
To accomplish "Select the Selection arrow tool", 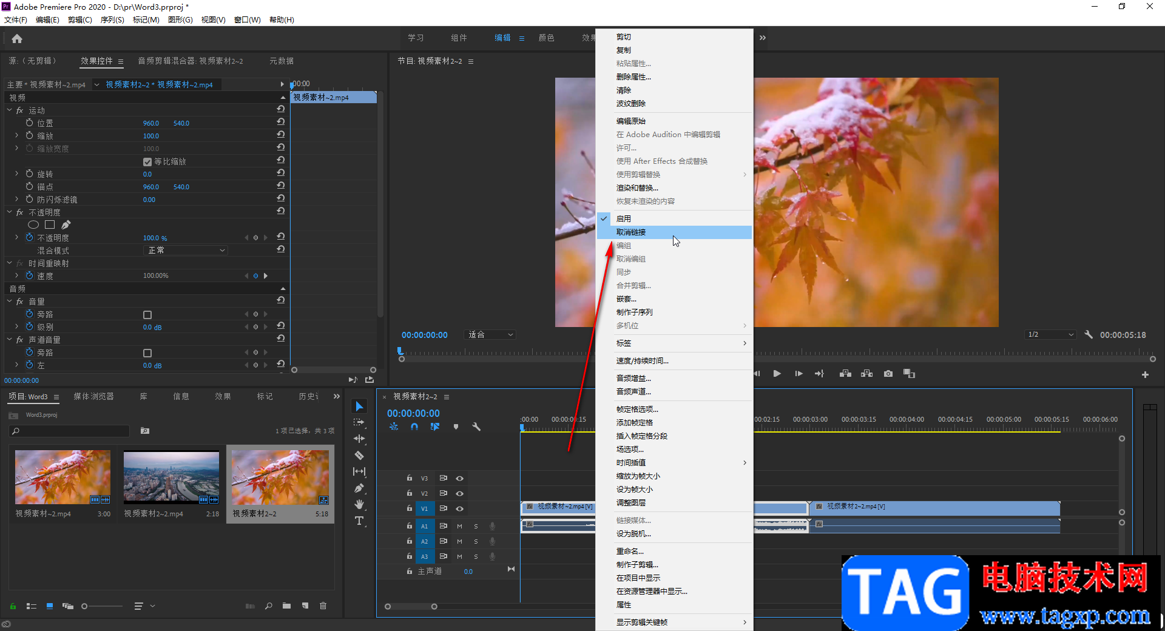I will (359, 407).
